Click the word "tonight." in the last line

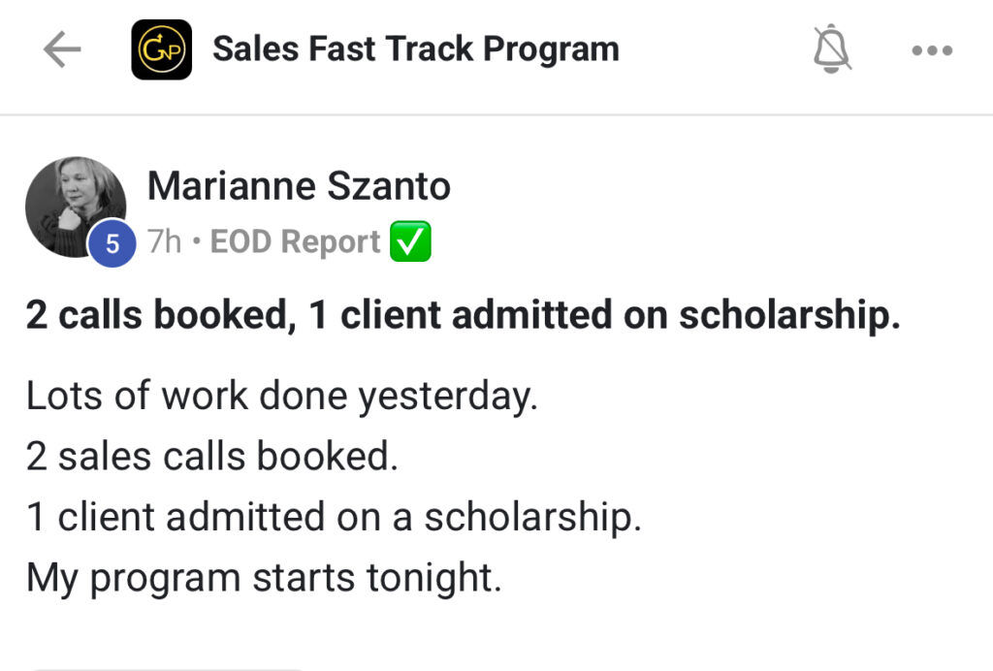433,578
